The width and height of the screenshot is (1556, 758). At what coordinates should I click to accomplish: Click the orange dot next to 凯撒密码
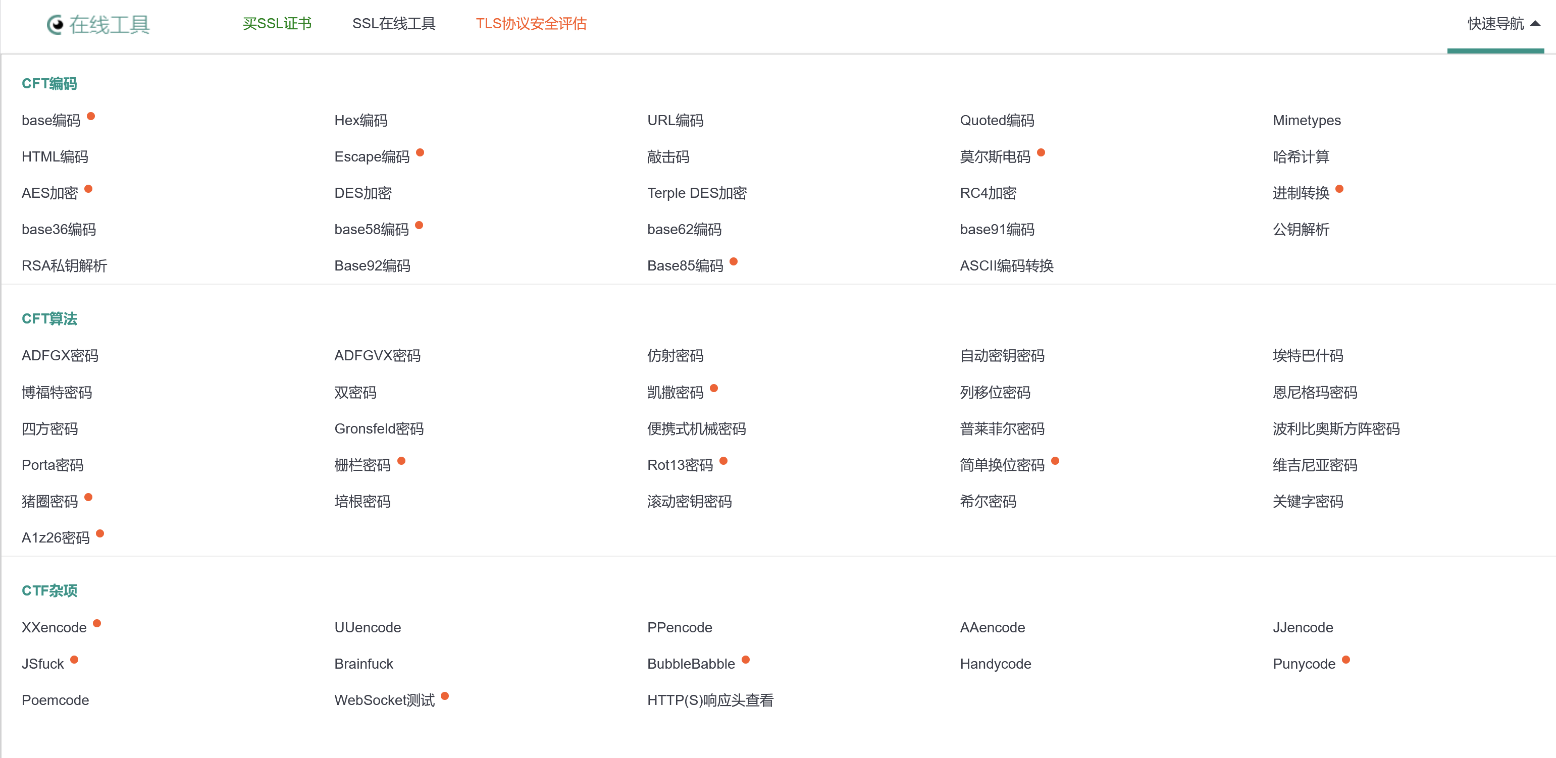tap(713, 388)
